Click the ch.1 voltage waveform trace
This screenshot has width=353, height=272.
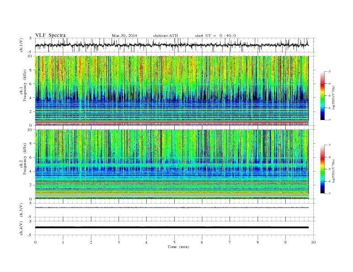172,45
